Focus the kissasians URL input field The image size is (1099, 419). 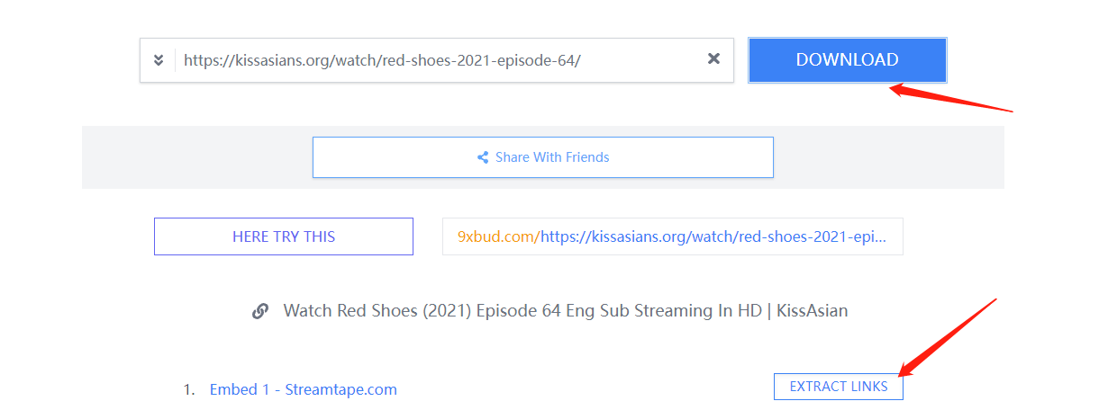click(437, 60)
